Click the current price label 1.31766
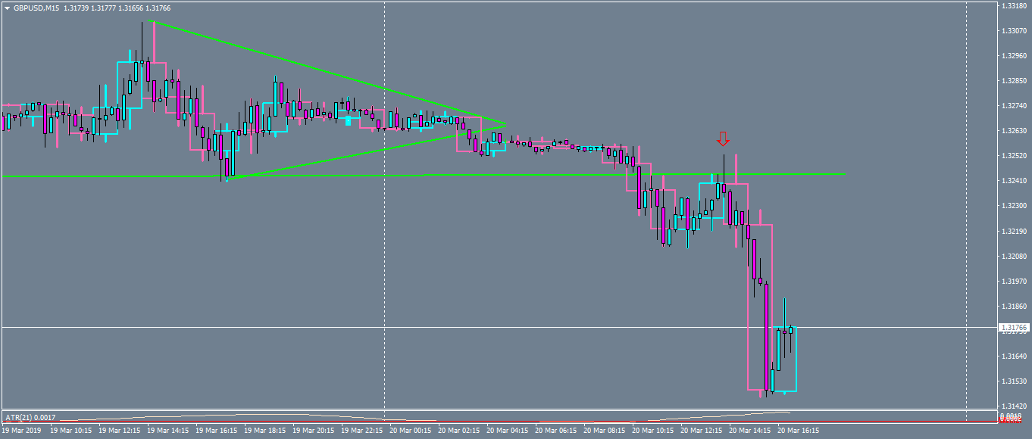Viewport: 1032px width, 439px height. (x=1014, y=328)
